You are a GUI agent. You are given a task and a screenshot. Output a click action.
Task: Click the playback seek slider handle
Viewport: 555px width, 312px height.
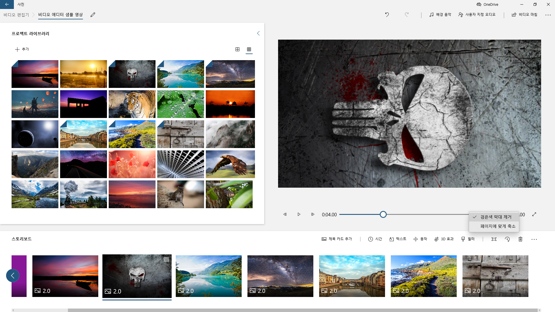[x=383, y=214]
